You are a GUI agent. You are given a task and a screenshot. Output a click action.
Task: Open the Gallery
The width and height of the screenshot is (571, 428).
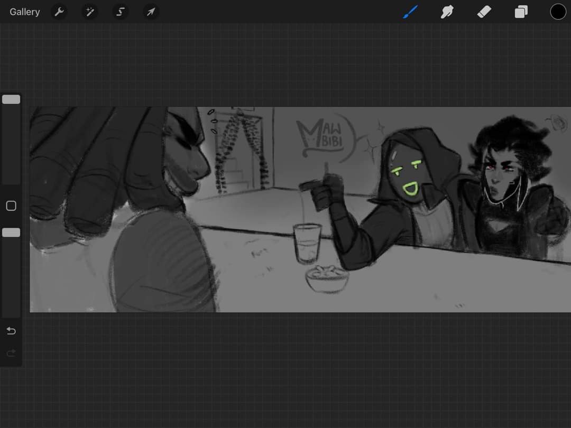click(x=25, y=12)
